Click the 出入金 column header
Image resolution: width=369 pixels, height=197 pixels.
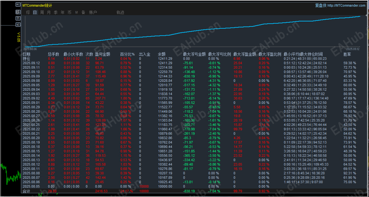click(x=144, y=54)
